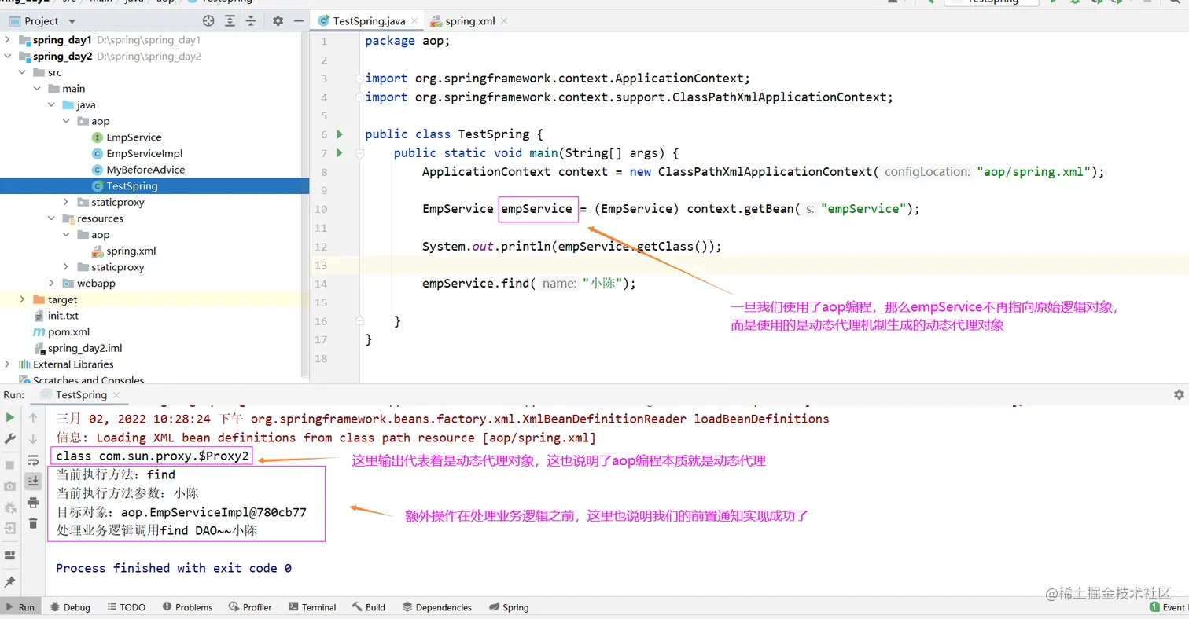Viewport: 1189px width, 619px height.
Task: Fold the imports block at line 3
Action: [x=359, y=79]
